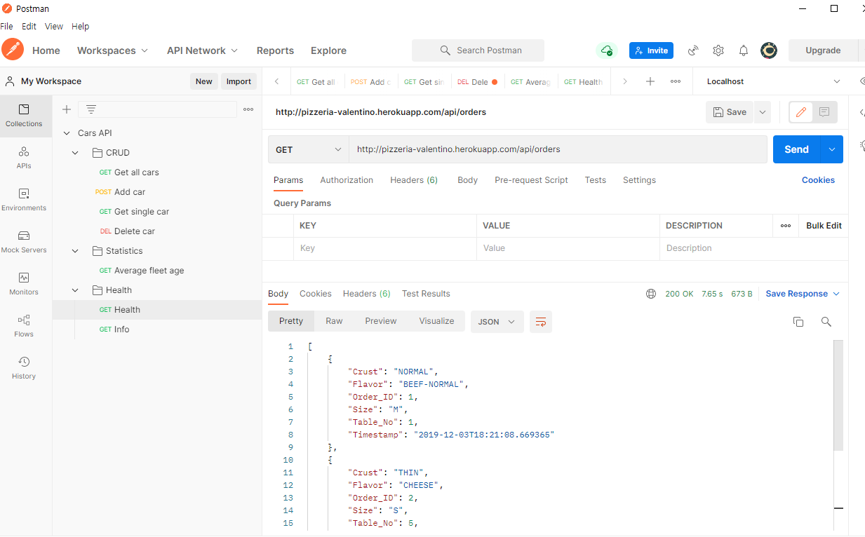Open the Help menu
This screenshot has height=537, width=865.
point(81,27)
